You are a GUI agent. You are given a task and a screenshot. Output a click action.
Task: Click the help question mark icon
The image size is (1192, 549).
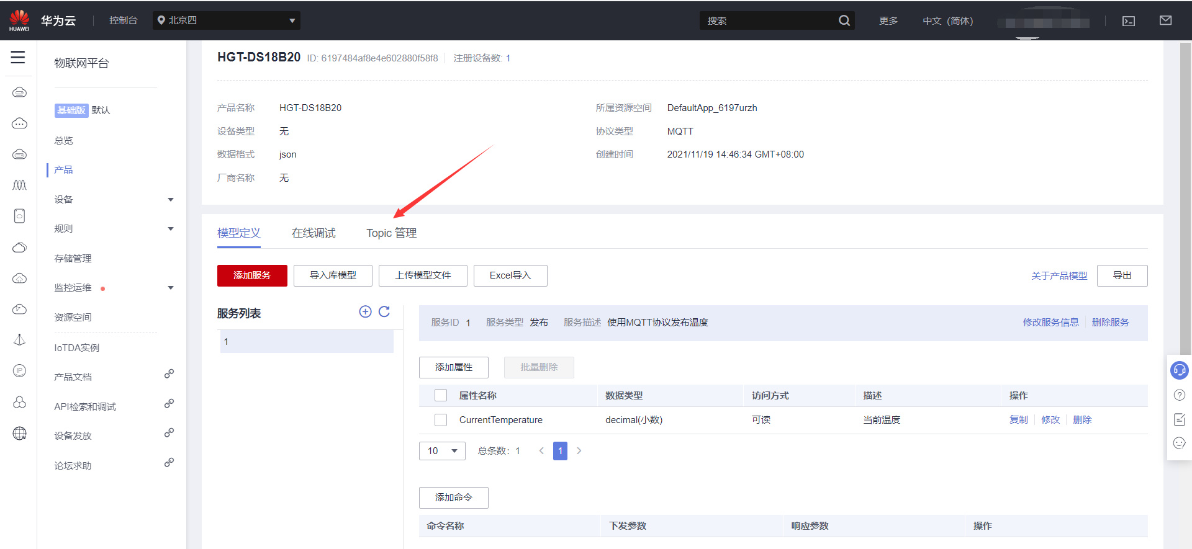pos(1180,395)
